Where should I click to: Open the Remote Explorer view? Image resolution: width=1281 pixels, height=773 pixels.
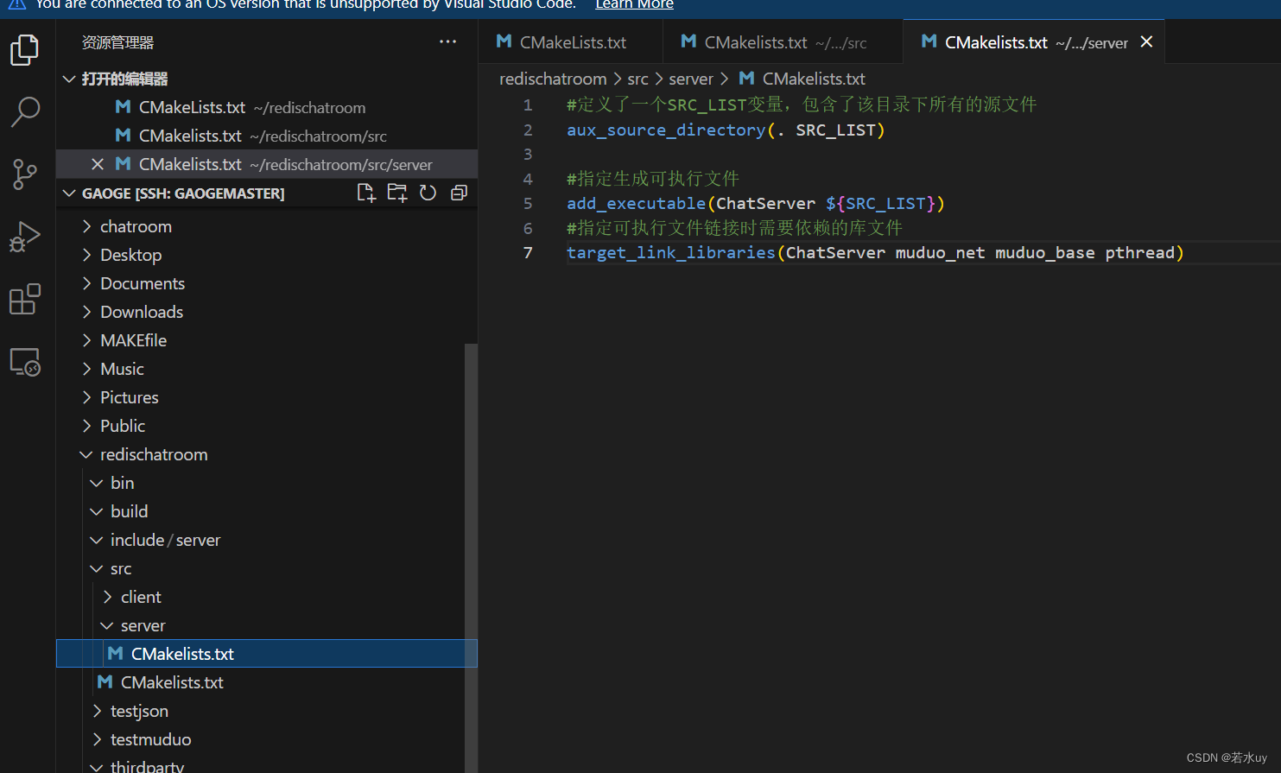pyautogui.click(x=24, y=362)
